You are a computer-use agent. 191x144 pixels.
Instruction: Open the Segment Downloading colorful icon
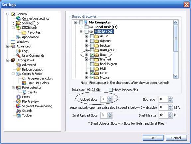click(x=18, y=106)
